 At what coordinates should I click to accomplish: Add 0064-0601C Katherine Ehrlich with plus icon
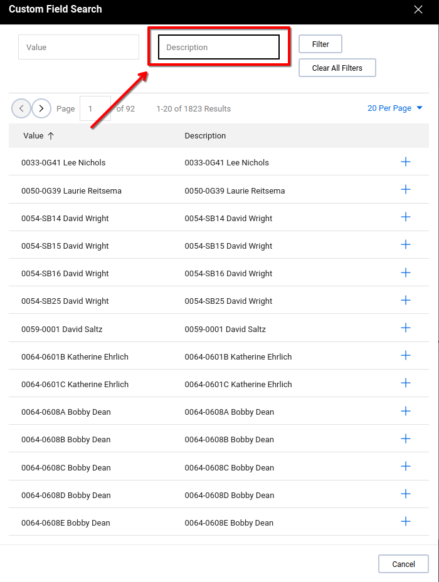[x=406, y=383]
